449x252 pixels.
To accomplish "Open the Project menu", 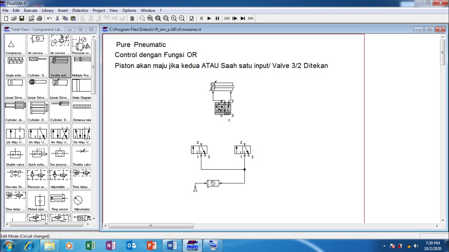I will click(x=99, y=10).
